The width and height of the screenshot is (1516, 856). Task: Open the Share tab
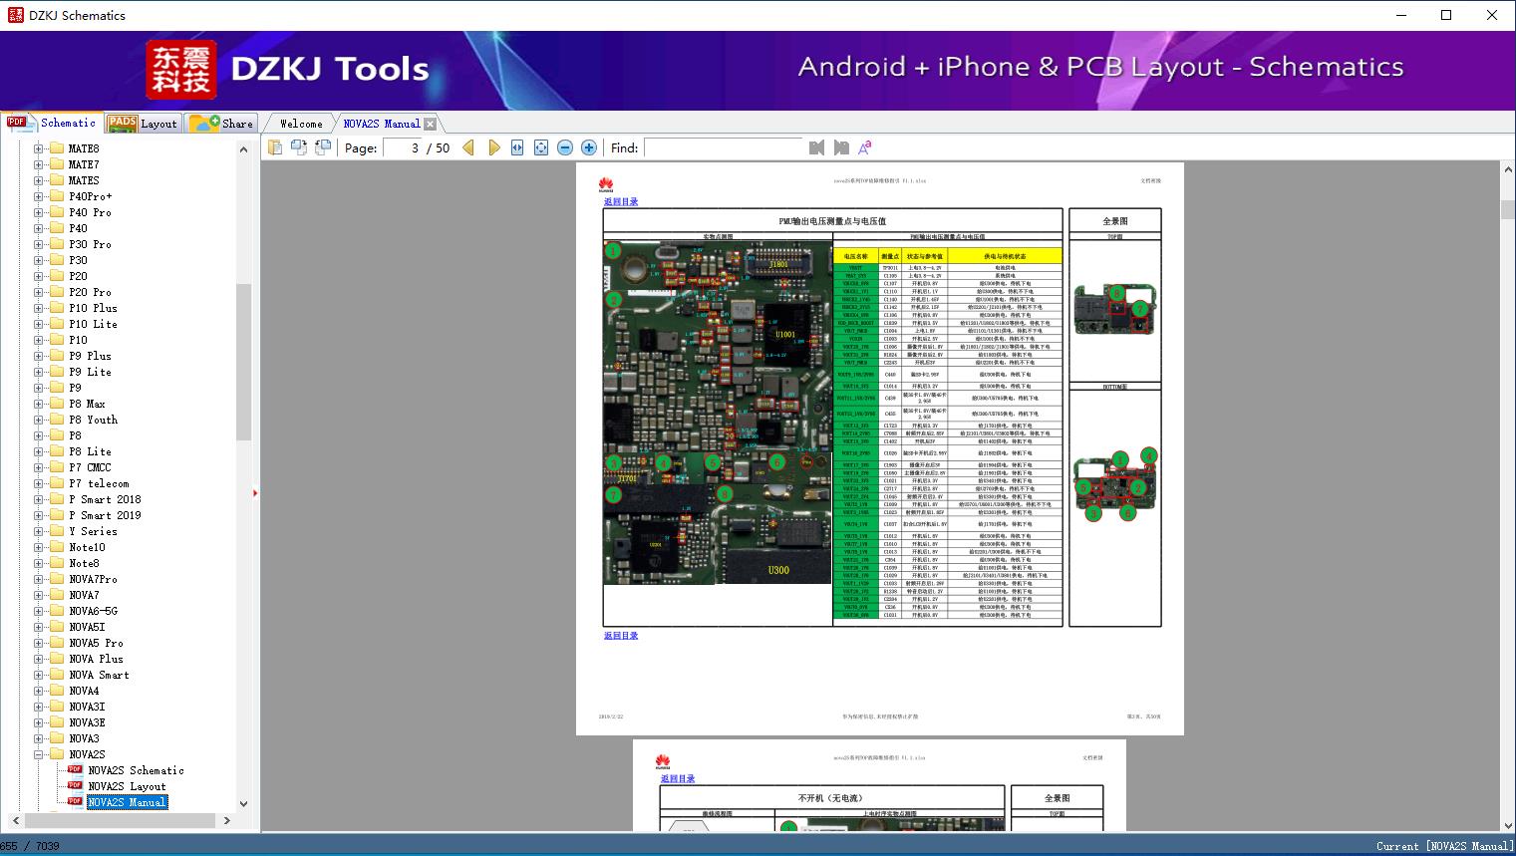(x=222, y=124)
